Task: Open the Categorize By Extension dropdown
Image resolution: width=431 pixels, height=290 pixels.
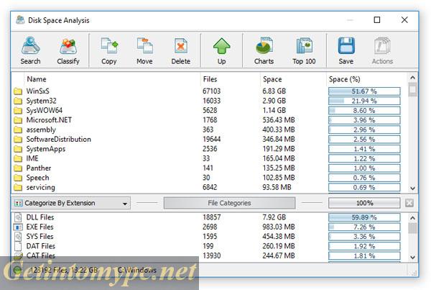Action: pyautogui.click(x=71, y=203)
